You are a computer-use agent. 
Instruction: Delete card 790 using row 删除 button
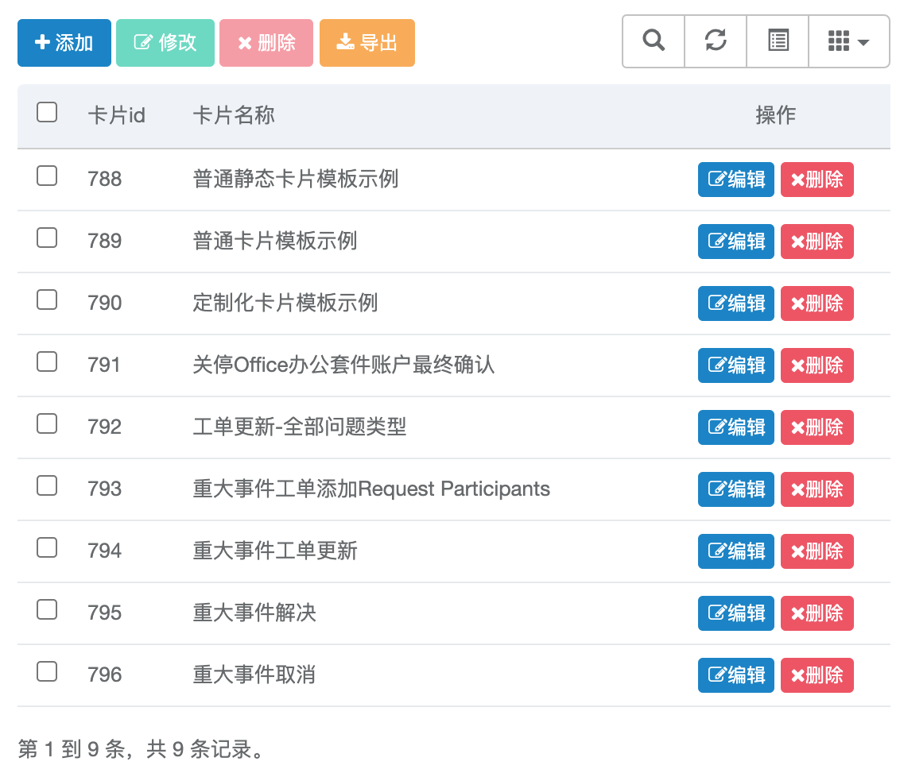(817, 303)
